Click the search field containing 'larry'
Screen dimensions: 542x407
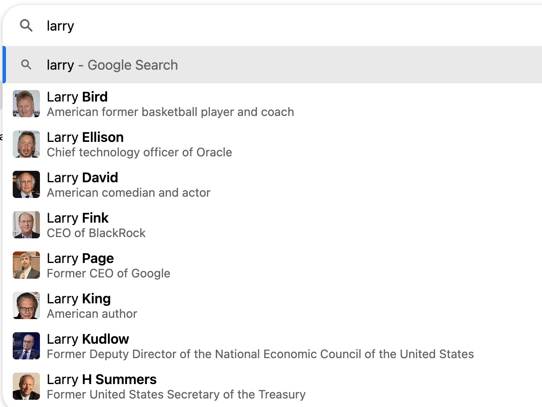[x=255, y=25]
